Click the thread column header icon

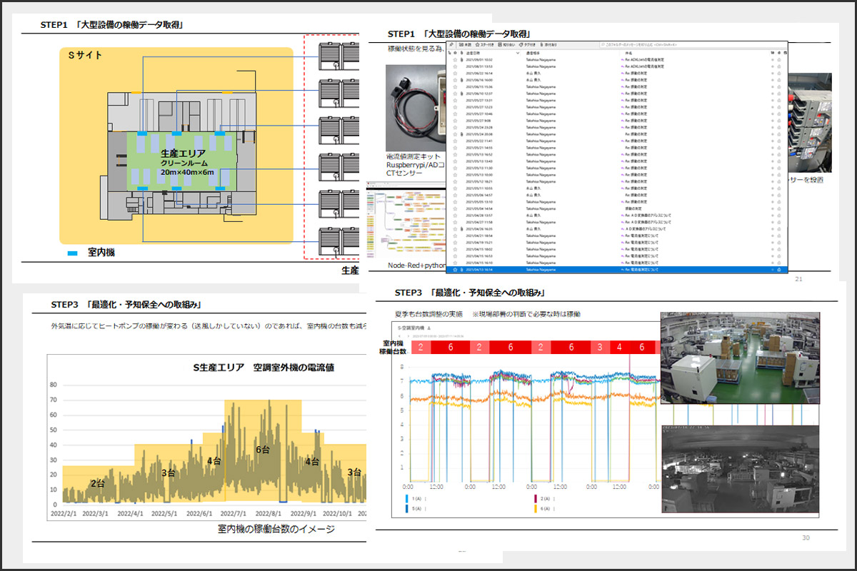[449, 53]
